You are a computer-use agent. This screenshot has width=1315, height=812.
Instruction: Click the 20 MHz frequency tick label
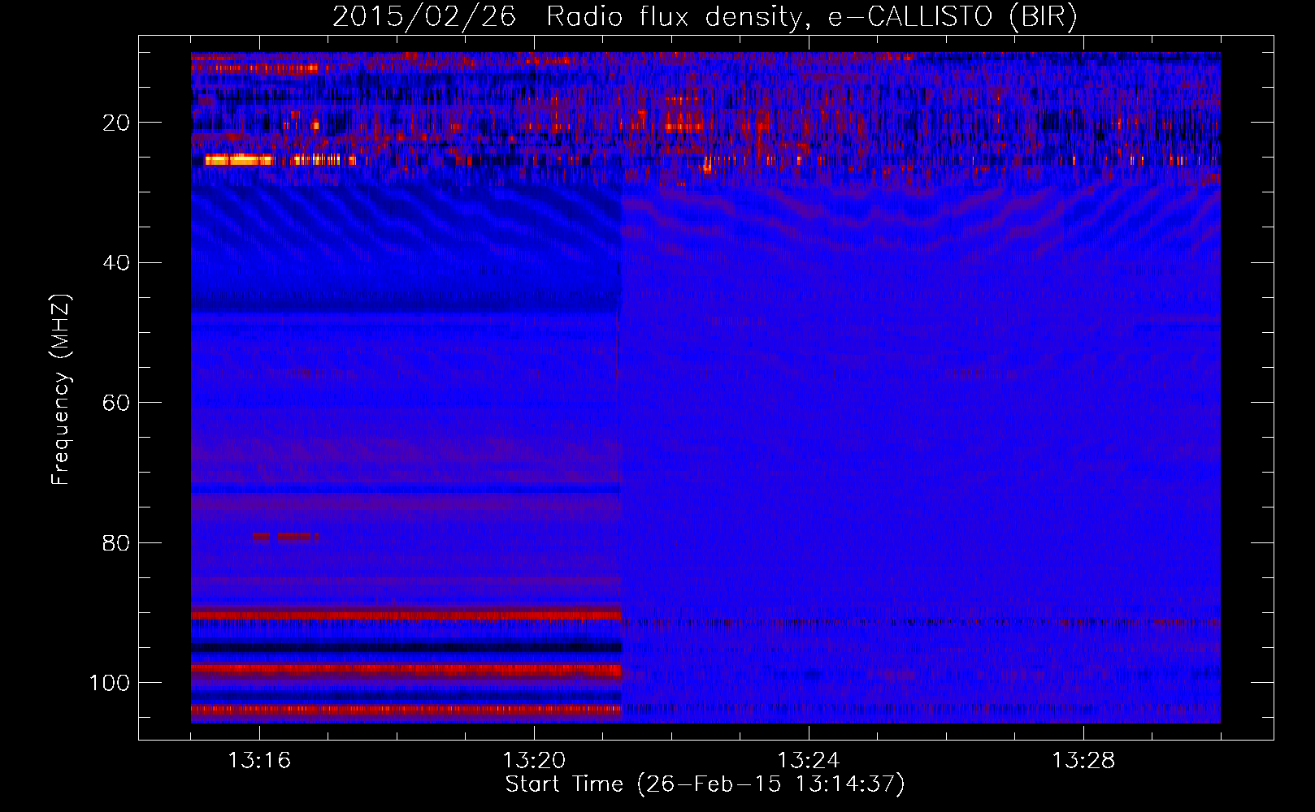(x=116, y=123)
